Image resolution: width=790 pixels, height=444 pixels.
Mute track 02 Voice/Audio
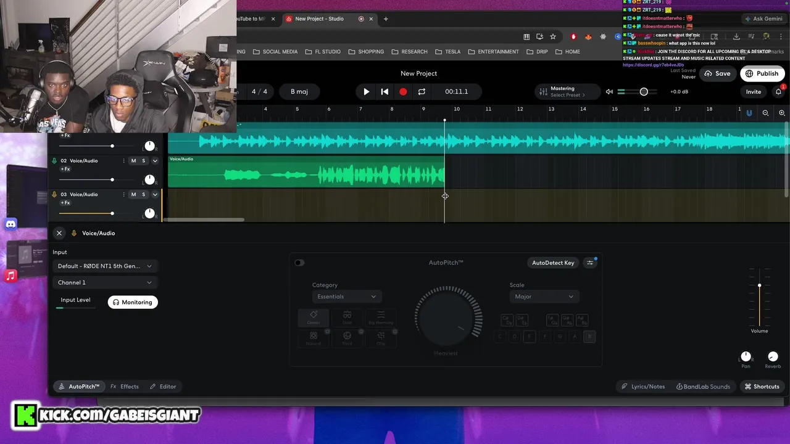coord(133,161)
